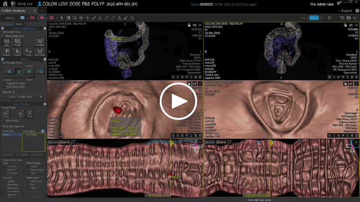Select the freehand ROI tool
The width and height of the screenshot is (360, 202).
(x=113, y=18)
